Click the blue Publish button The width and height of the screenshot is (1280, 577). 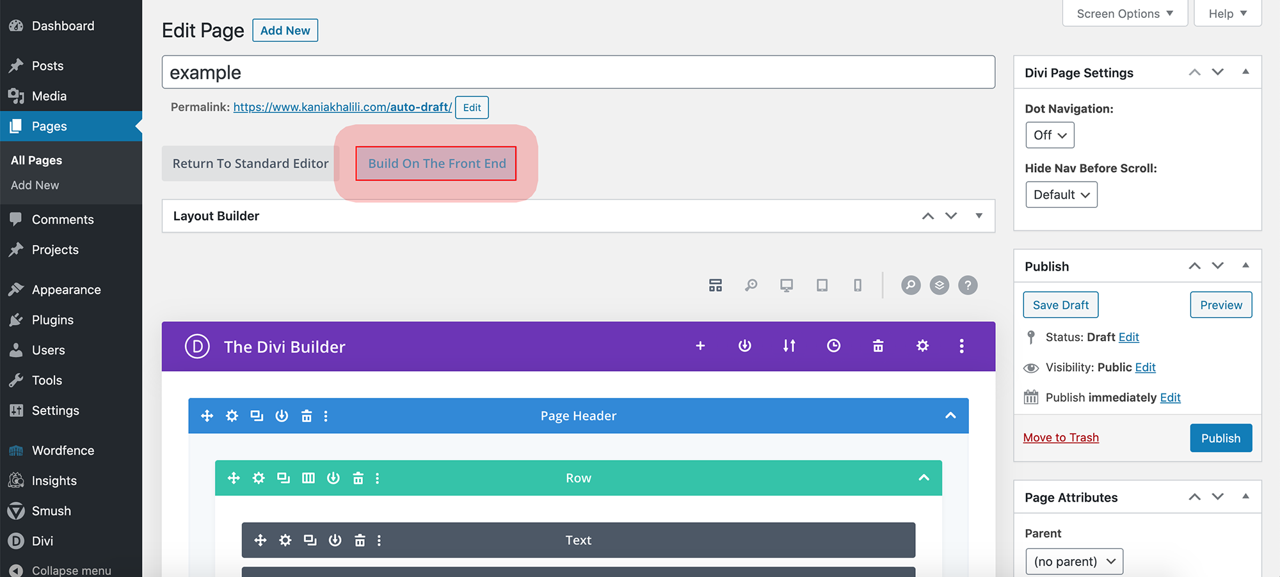click(1220, 438)
